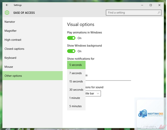This screenshot has height=130, width=167.
Task: Click the EASE OF ACCESS title
Action: click(x=24, y=13)
